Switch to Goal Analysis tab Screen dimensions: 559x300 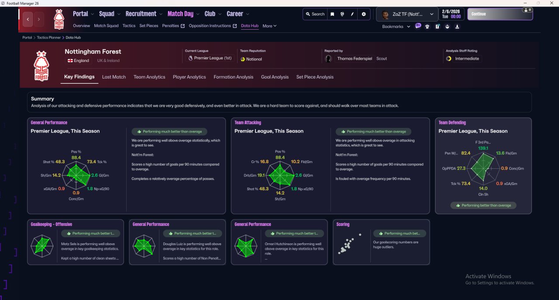pyautogui.click(x=275, y=77)
